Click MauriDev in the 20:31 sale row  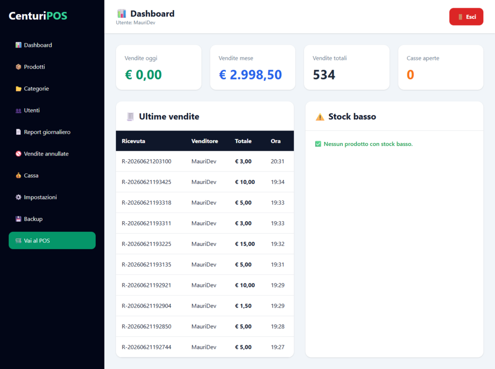point(204,161)
